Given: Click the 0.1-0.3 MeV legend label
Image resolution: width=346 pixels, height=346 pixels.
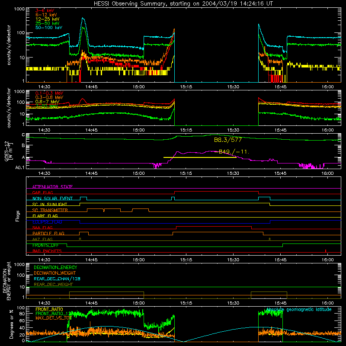Looking at the screenshot, I should coord(49,93).
